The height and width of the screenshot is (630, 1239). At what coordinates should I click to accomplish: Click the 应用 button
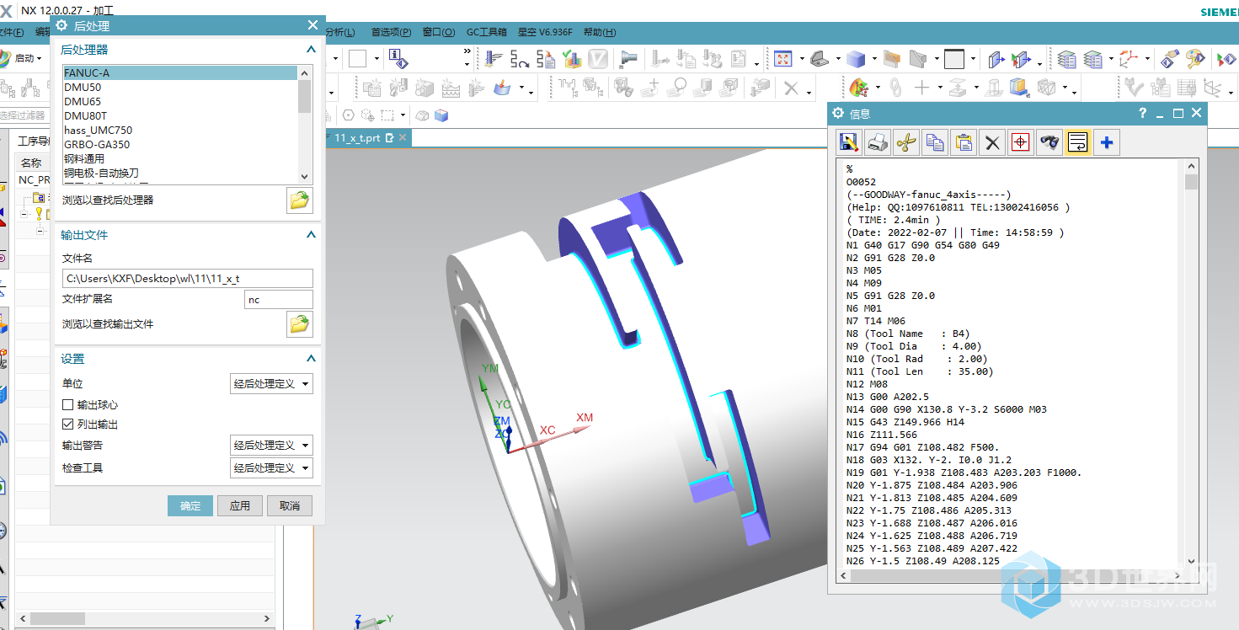click(x=240, y=505)
